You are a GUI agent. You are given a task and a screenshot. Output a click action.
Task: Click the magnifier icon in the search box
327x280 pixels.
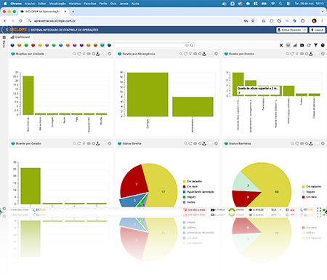tap(192, 45)
